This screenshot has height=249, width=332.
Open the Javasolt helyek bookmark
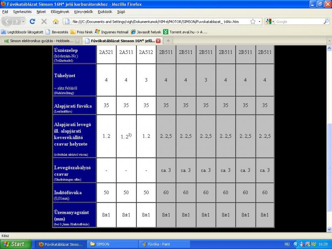(146, 32)
